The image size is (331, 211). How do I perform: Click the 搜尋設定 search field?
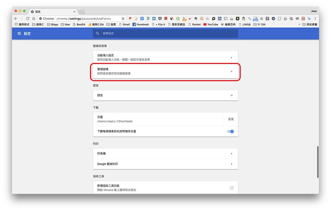(165, 33)
